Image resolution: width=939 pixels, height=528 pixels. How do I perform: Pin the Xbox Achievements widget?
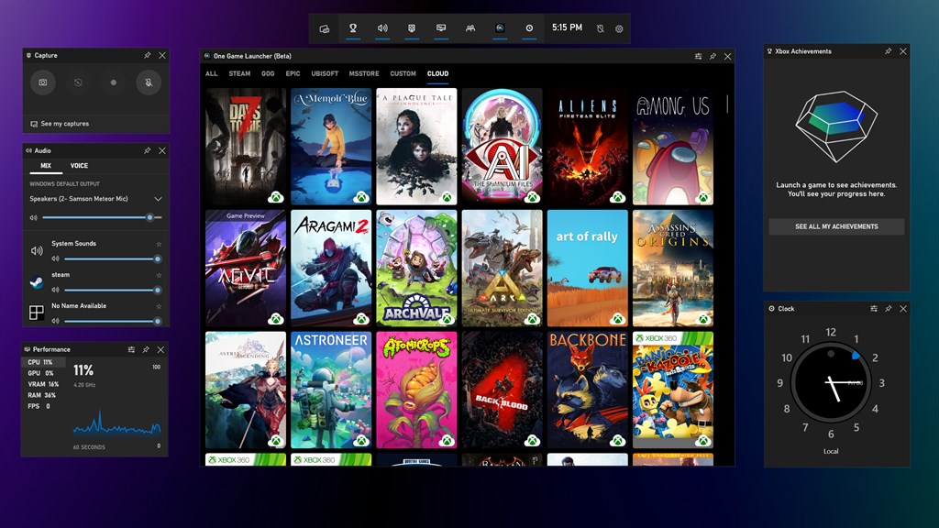point(888,51)
